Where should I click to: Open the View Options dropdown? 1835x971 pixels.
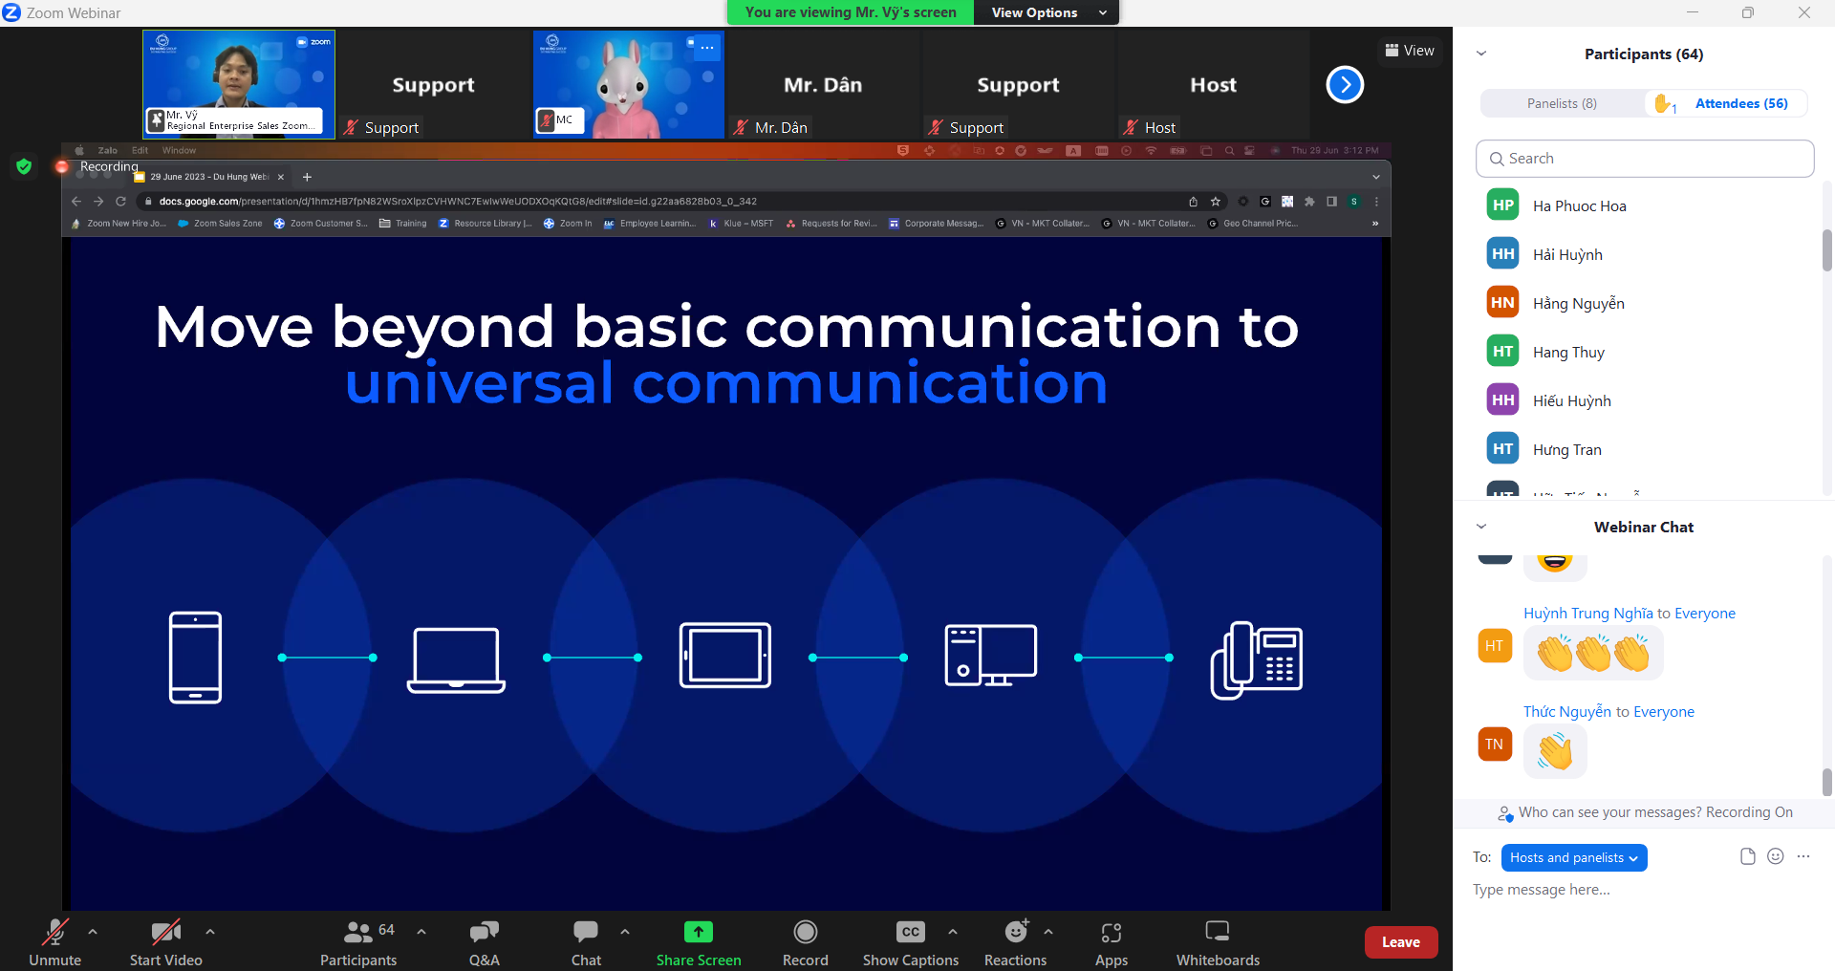(1046, 12)
